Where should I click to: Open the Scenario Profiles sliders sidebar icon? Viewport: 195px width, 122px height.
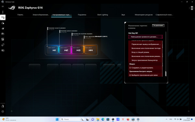3,39
